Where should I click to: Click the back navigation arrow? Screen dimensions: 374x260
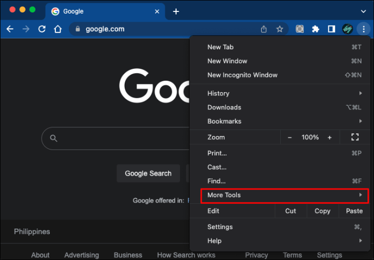10,29
